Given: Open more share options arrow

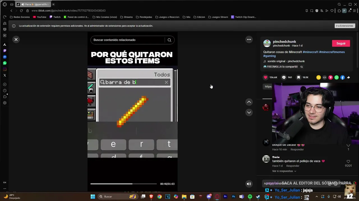Looking at the screenshot, I should [348, 77].
